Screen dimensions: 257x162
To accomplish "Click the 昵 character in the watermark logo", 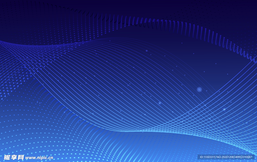I will click(7, 157).
